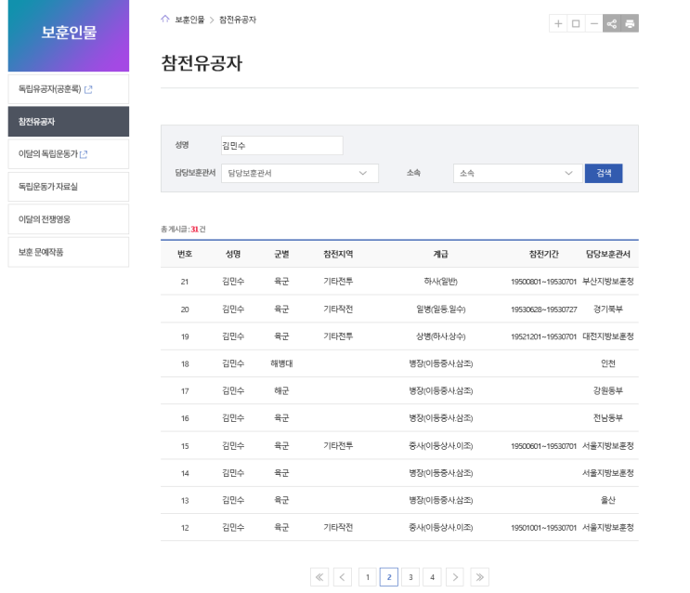
Task: Select 김민수 in row 18
Action: pos(233,363)
